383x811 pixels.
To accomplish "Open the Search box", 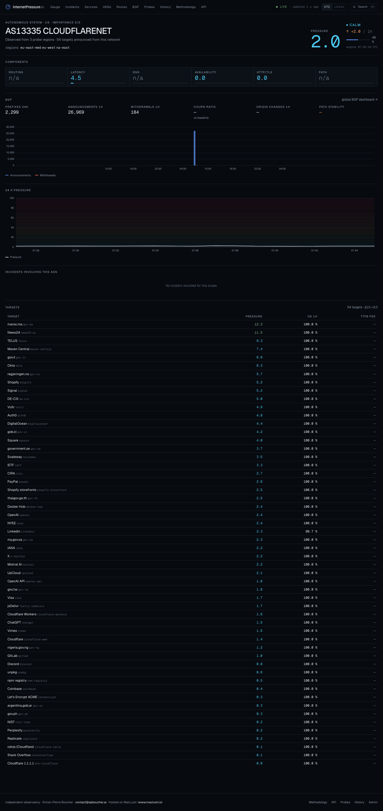I will click(364, 7).
